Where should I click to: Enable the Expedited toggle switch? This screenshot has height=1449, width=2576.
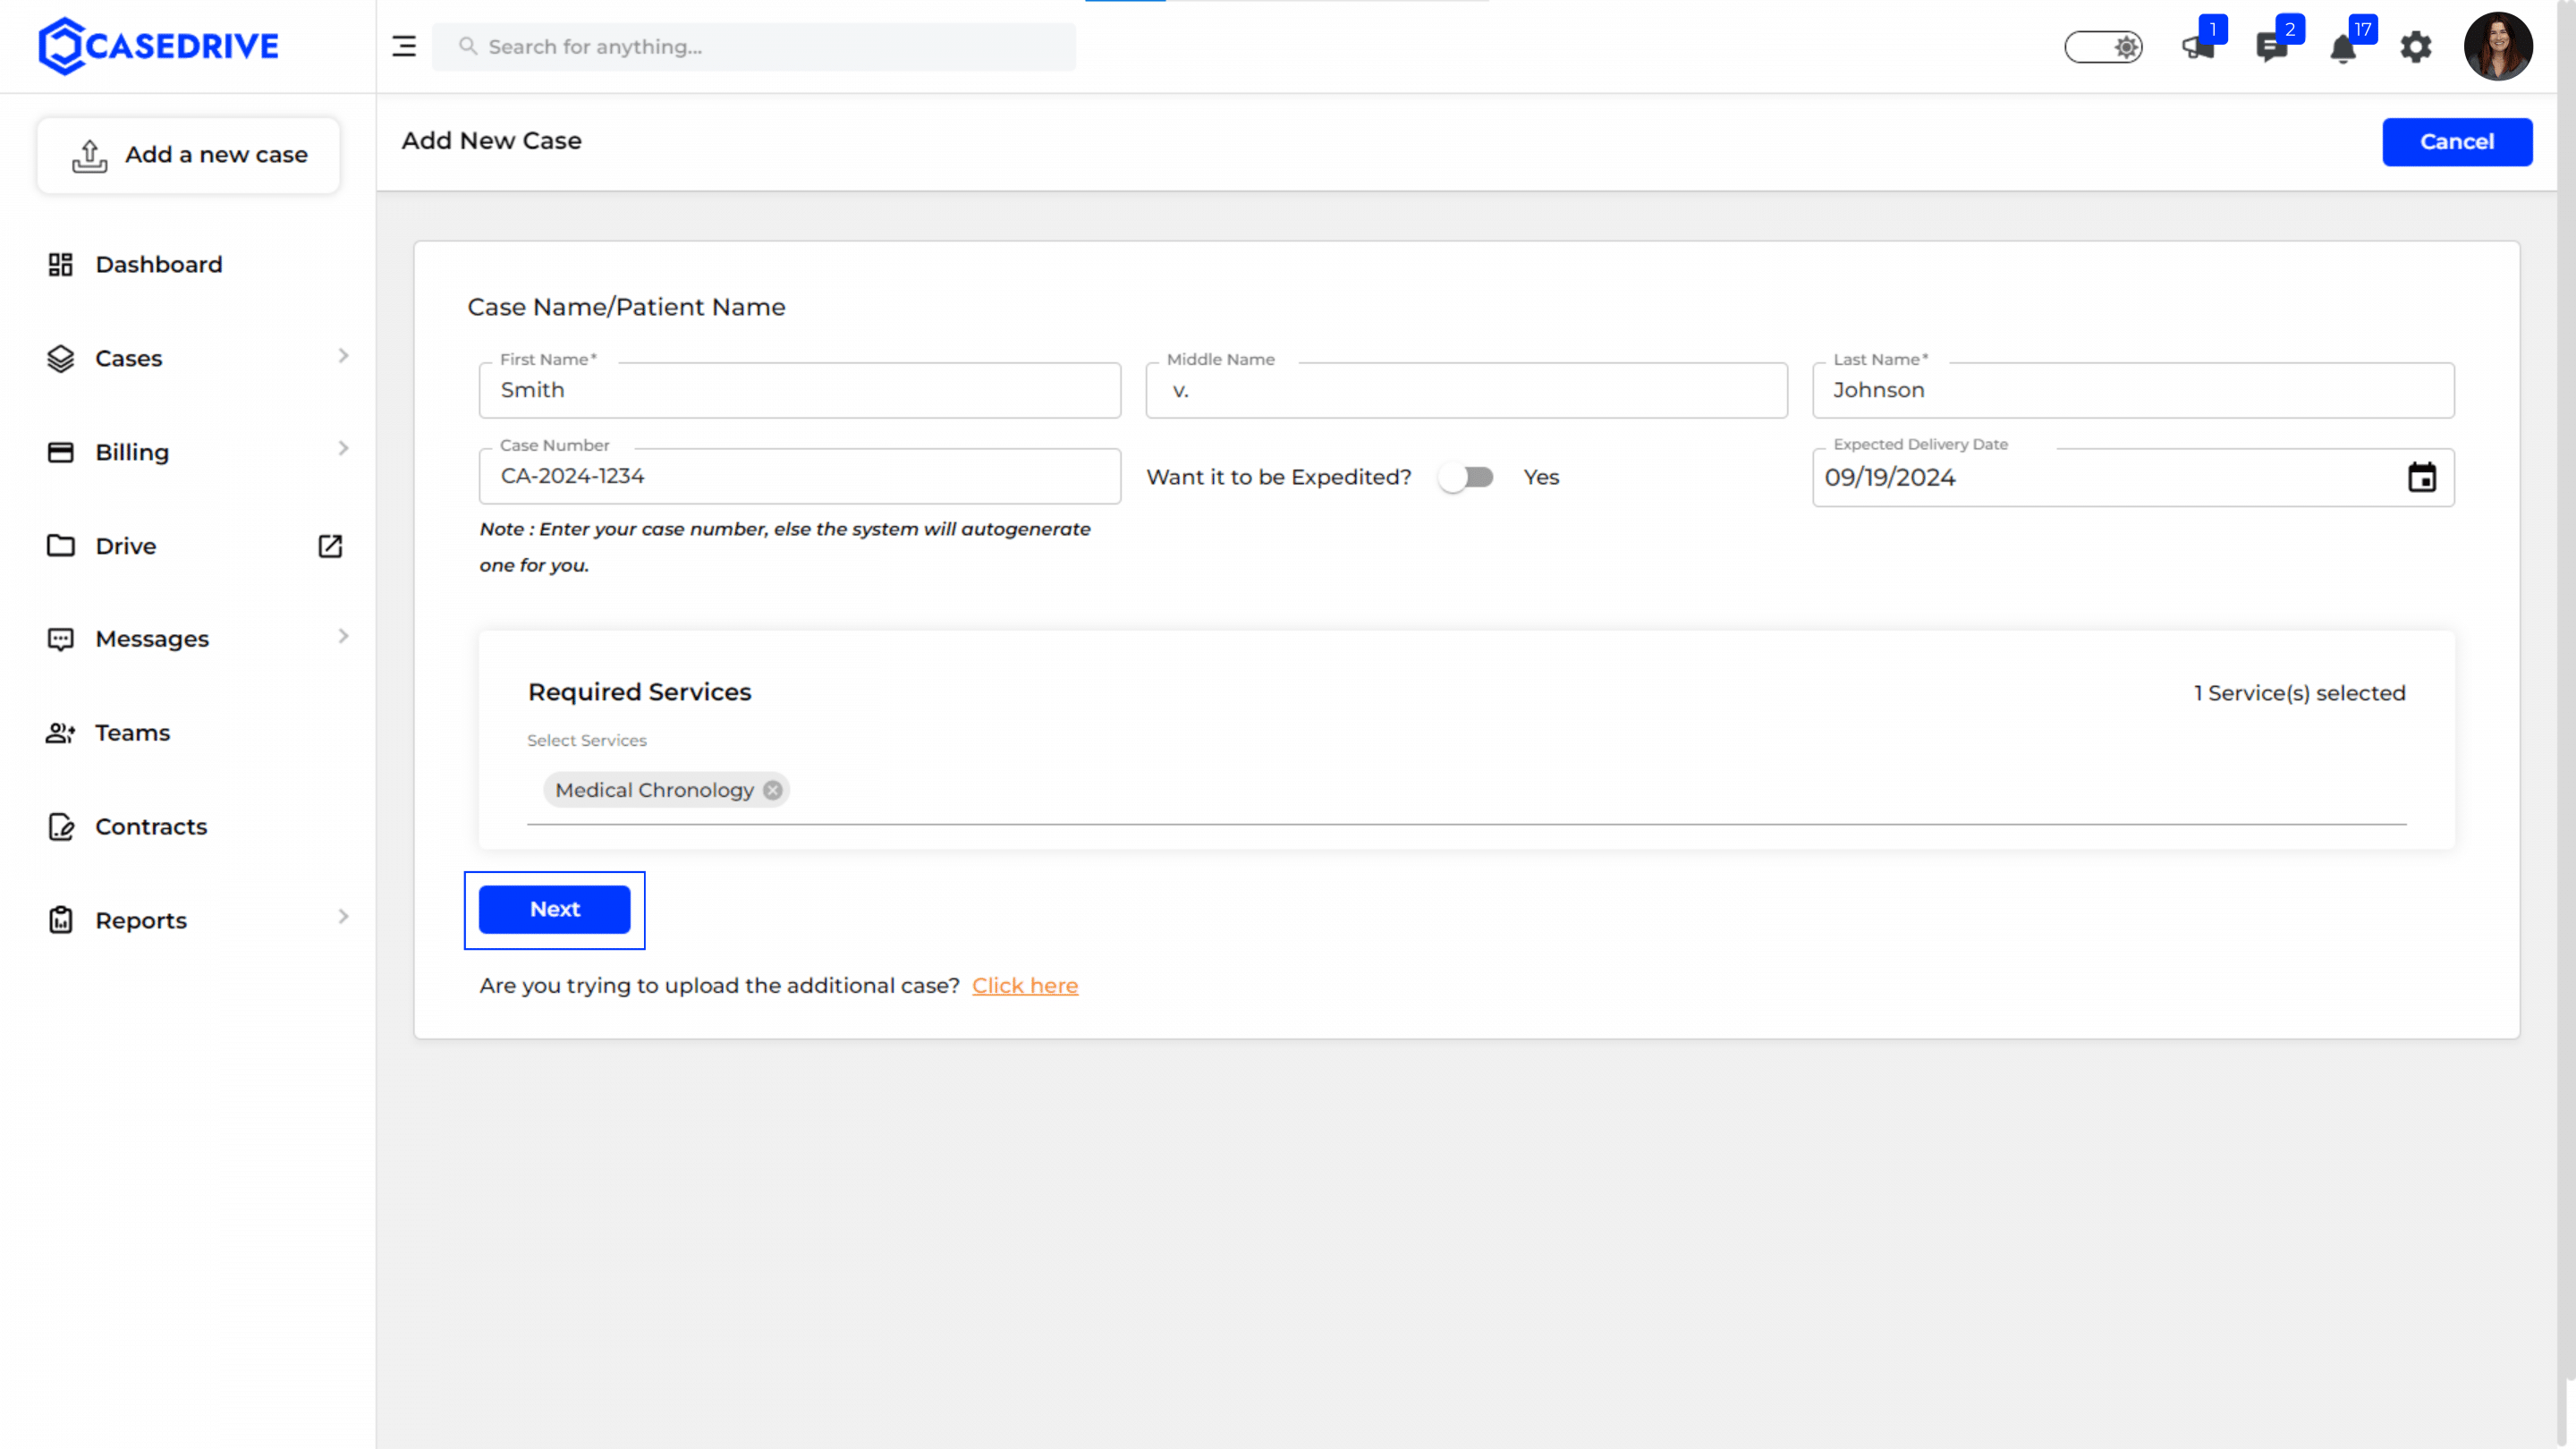pyautogui.click(x=1466, y=477)
